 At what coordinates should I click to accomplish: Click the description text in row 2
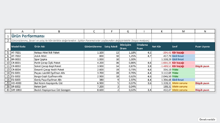tap(80, 41)
